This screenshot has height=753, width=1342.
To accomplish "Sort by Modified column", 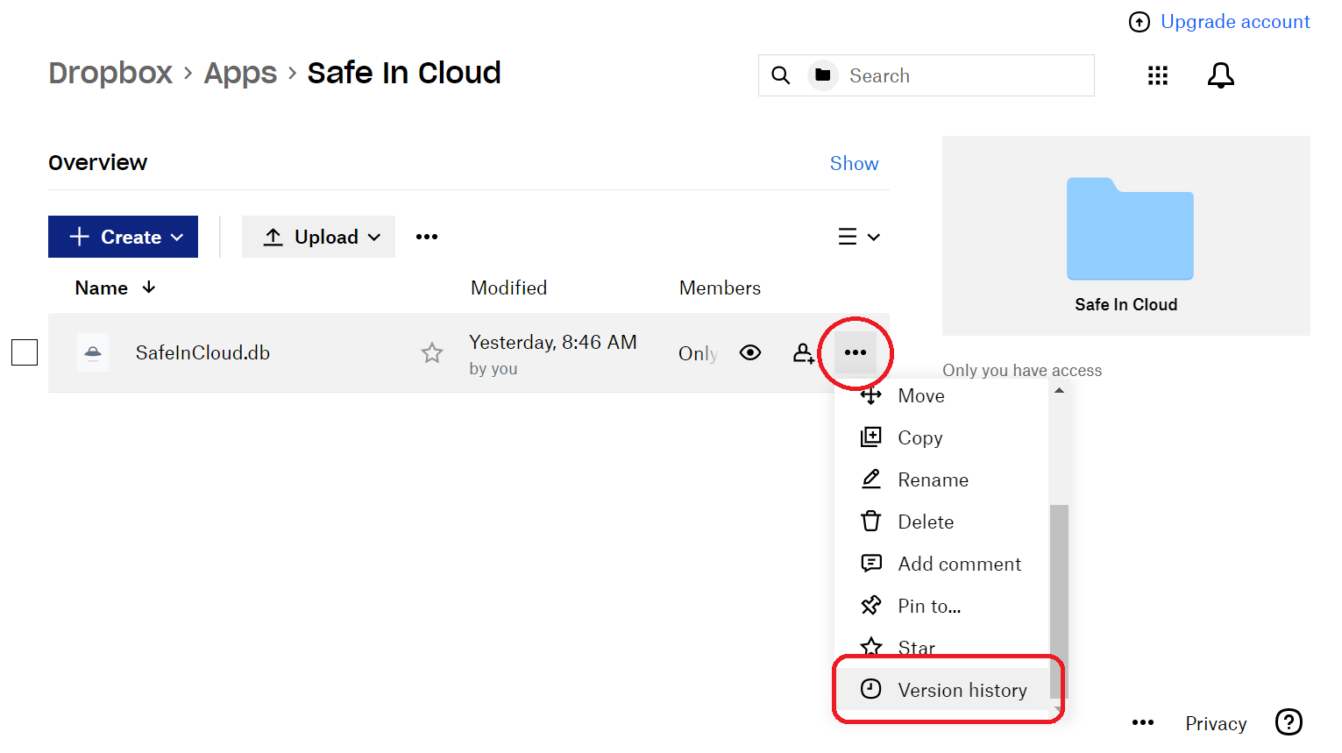I will tap(508, 288).
